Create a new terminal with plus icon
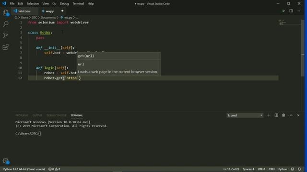The image size is (307, 172). [x=269, y=115]
